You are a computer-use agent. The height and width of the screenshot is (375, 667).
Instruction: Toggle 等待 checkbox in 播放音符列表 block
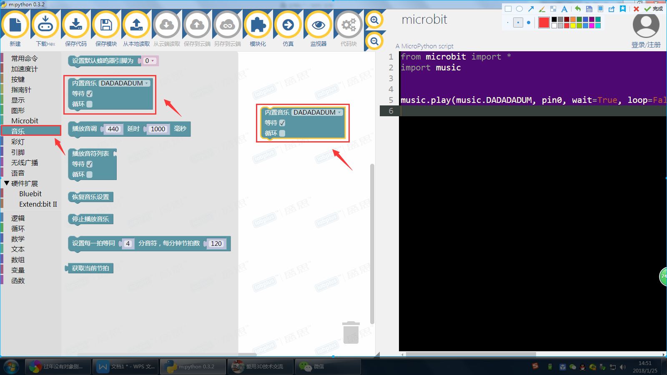90,164
